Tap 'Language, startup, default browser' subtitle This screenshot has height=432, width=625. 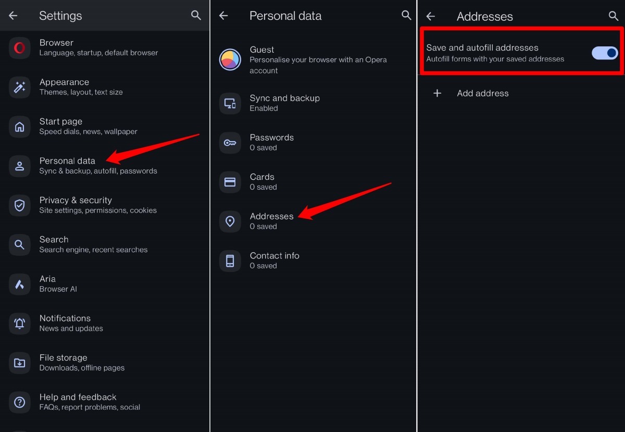98,53
